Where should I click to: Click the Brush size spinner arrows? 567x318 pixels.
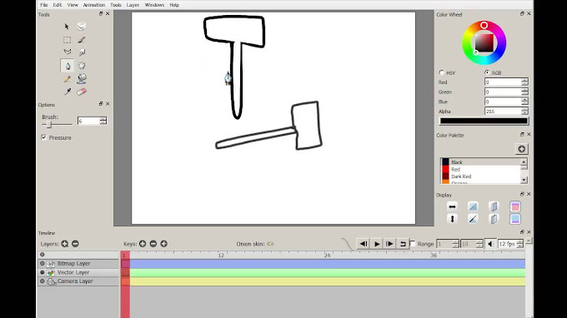point(103,121)
